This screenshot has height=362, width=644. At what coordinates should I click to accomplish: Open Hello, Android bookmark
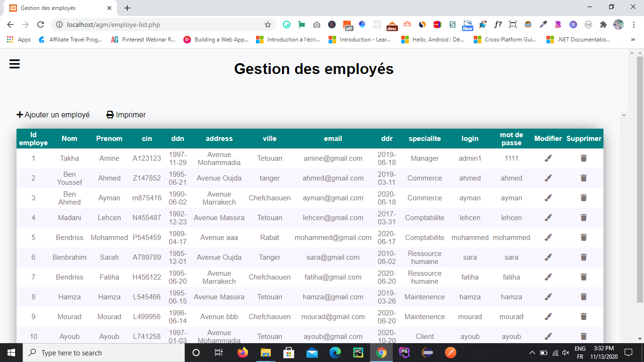pos(433,40)
